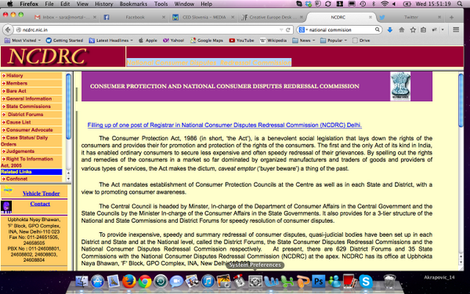Switch to the Facebook tab
470x294 pixels.
click(x=135, y=17)
